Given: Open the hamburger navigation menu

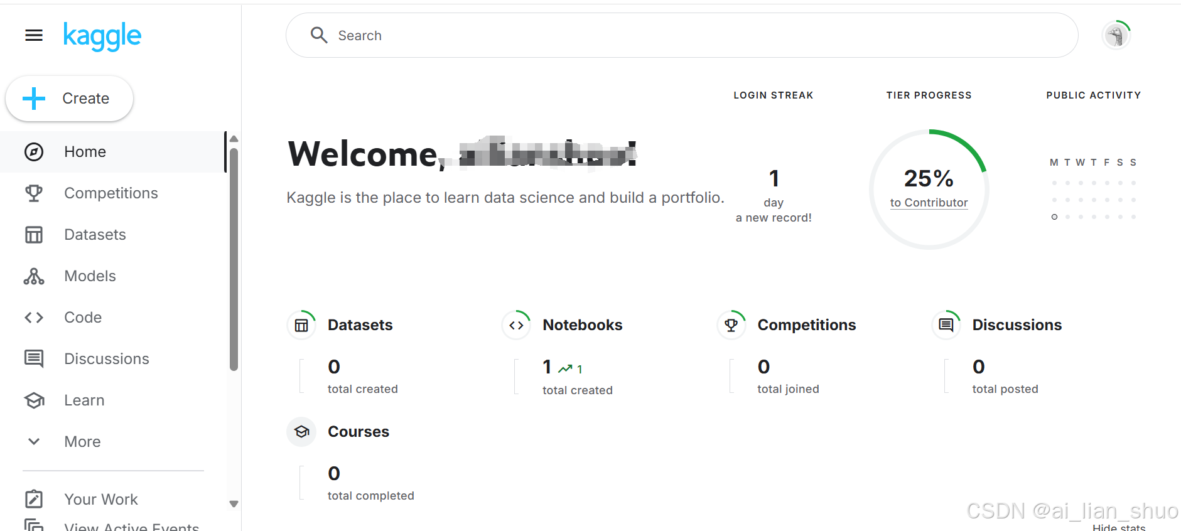Looking at the screenshot, I should pos(34,36).
